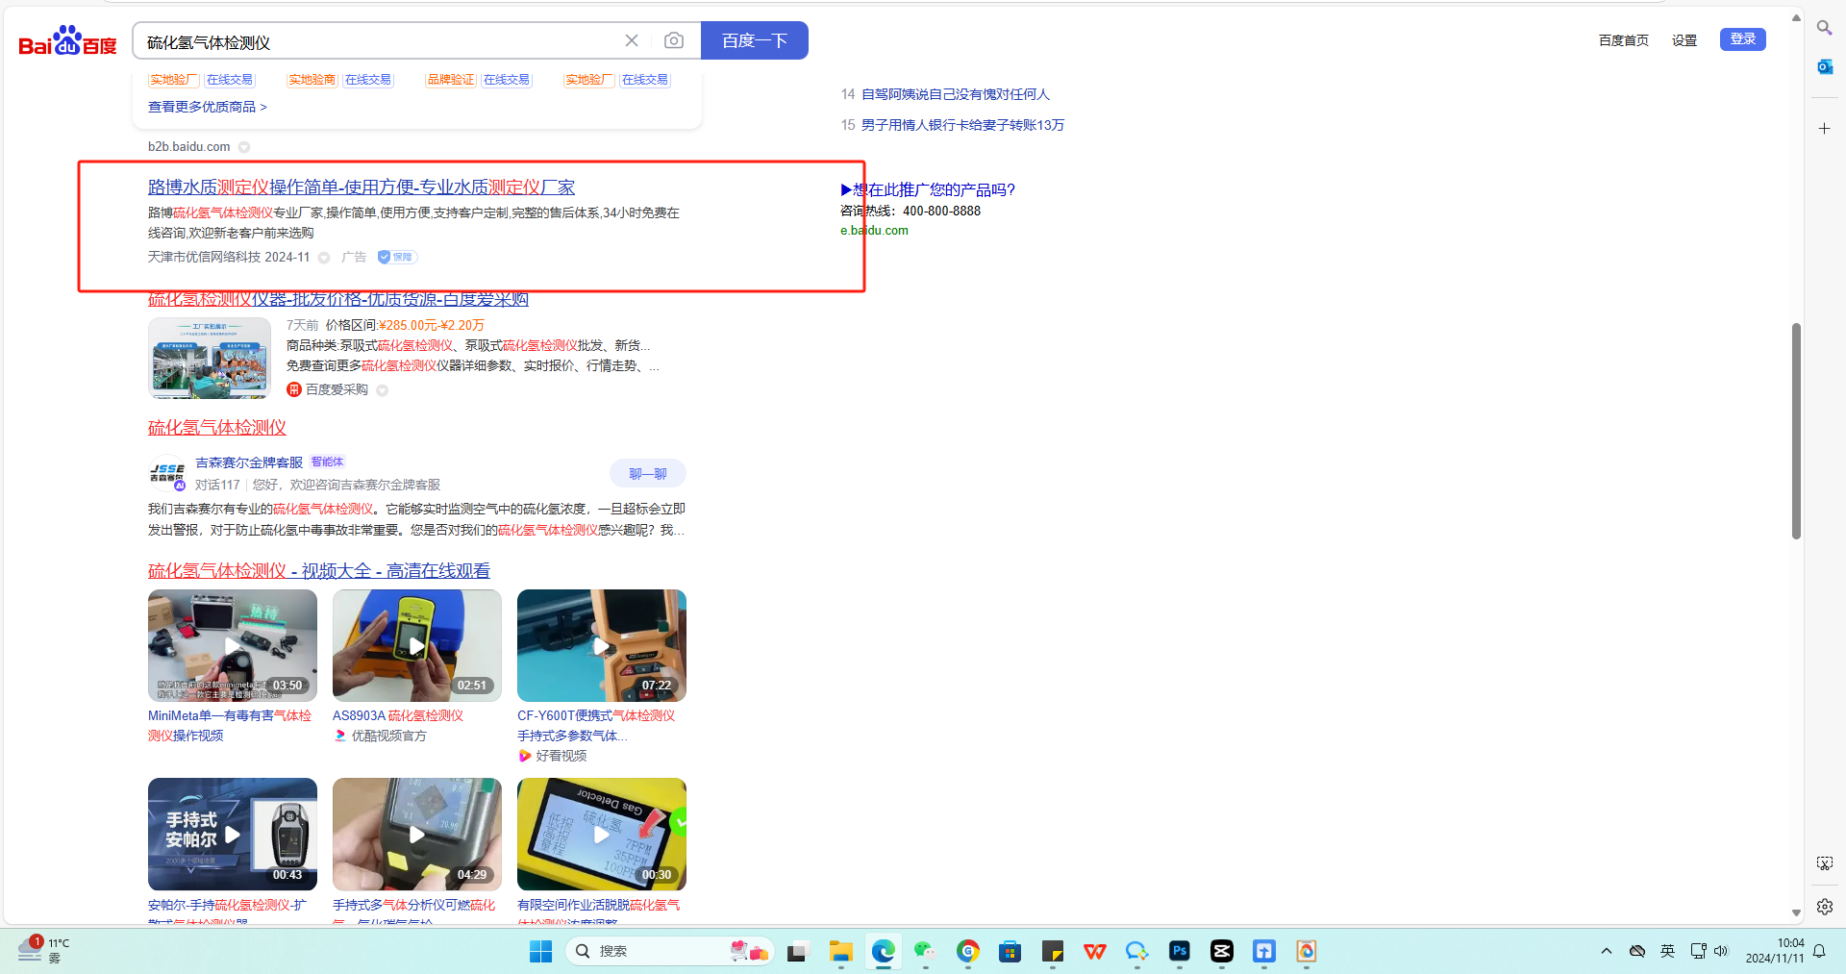The width and height of the screenshot is (1846, 974).
Task: Click the 品牌验证 tag
Action: tap(451, 80)
